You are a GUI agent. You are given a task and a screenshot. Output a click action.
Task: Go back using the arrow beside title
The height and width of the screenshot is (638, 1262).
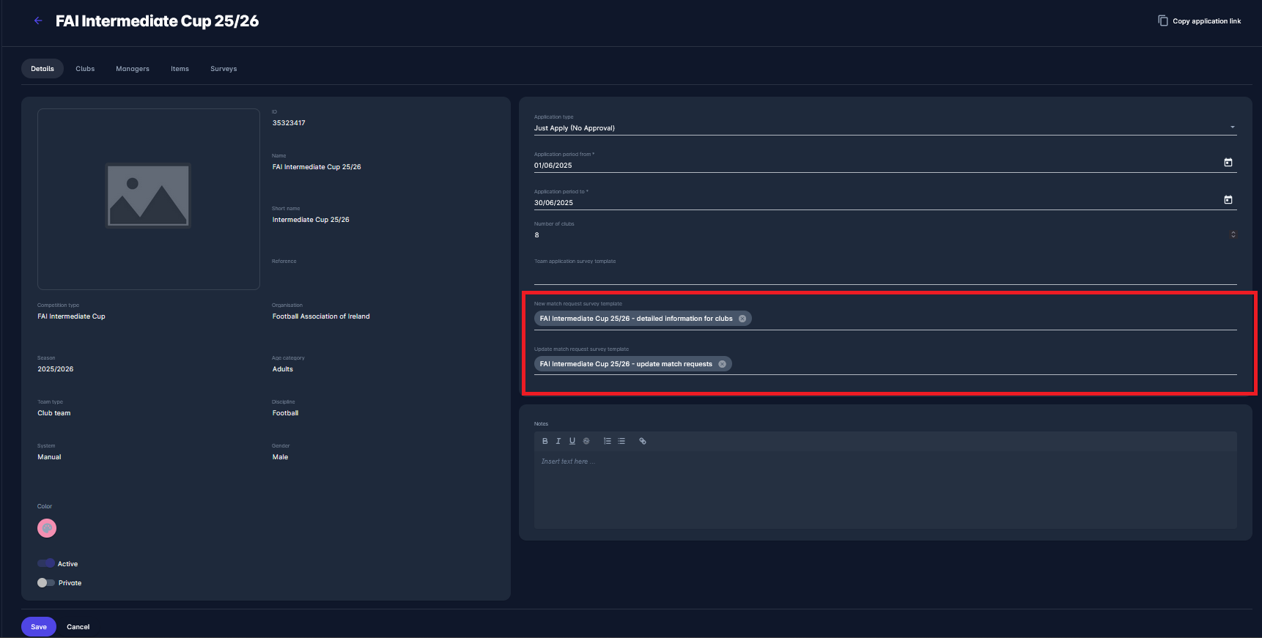[x=38, y=21]
